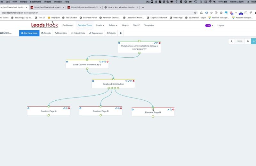Switch to the How to Add a Random Number tab

[121, 7]
